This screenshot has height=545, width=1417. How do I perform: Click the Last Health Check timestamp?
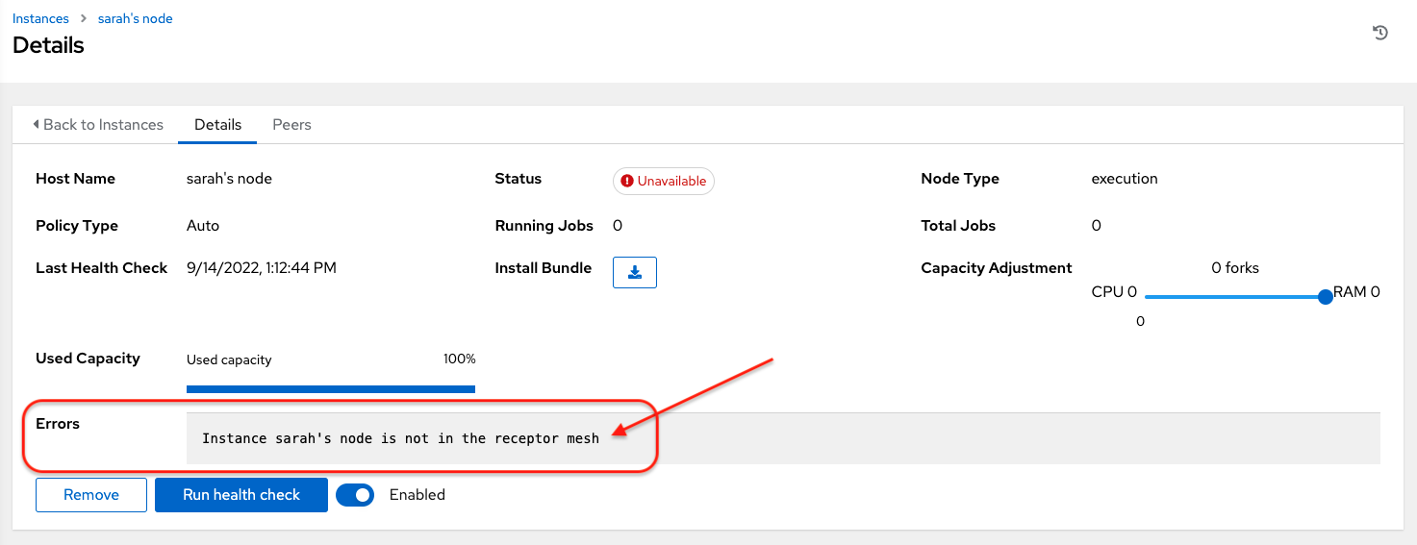pyautogui.click(x=261, y=268)
